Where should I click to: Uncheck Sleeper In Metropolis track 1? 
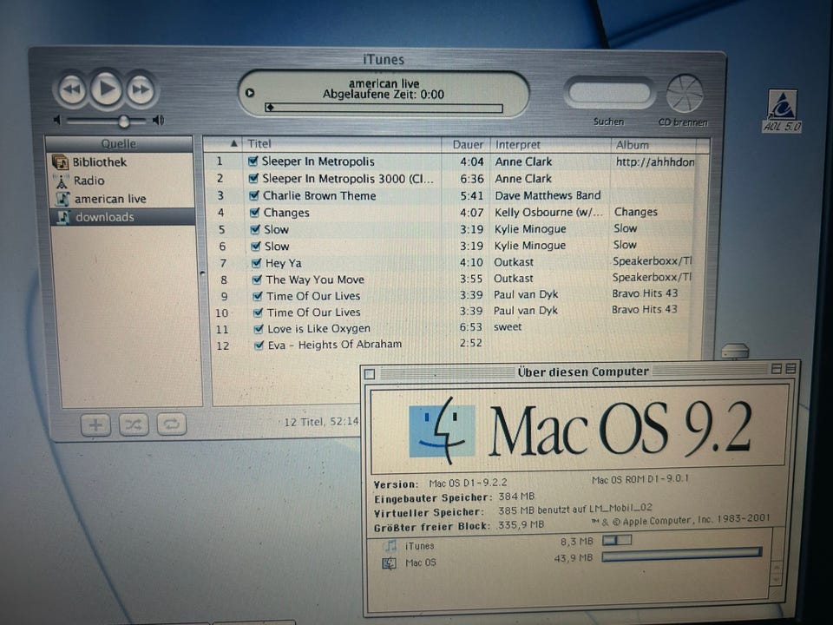[x=253, y=161]
